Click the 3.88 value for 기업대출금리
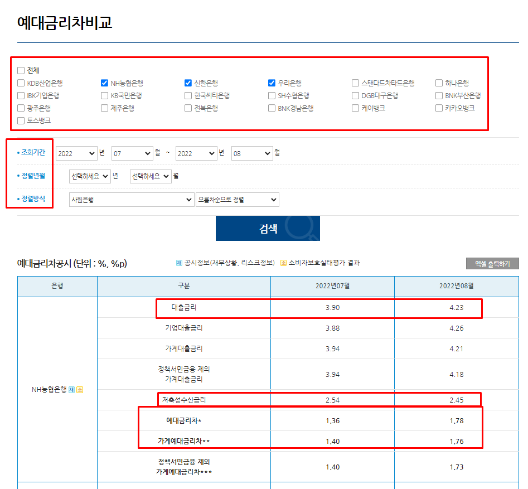528x489 pixels. (332, 328)
